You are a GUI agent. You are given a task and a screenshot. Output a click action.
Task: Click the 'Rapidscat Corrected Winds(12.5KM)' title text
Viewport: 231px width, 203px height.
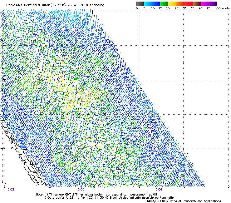click(36, 5)
